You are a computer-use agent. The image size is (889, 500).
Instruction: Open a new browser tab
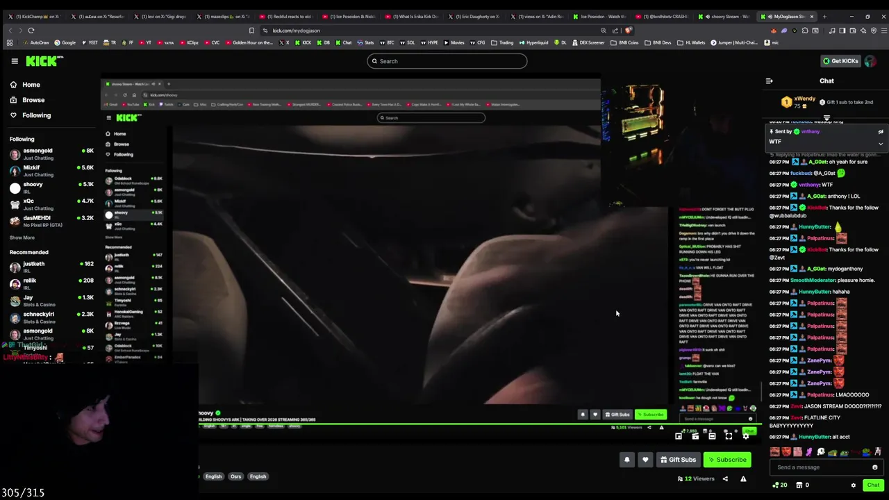coord(824,16)
